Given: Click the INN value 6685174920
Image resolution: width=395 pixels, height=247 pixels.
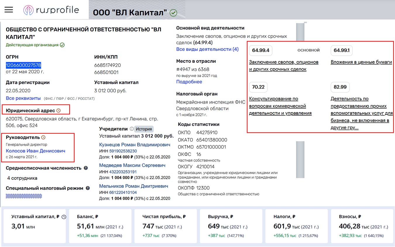Looking at the screenshot, I should pyautogui.click(x=107, y=65).
